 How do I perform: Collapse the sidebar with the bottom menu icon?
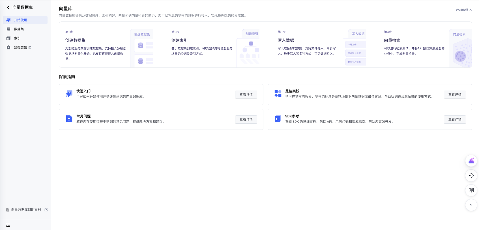tap(8, 225)
